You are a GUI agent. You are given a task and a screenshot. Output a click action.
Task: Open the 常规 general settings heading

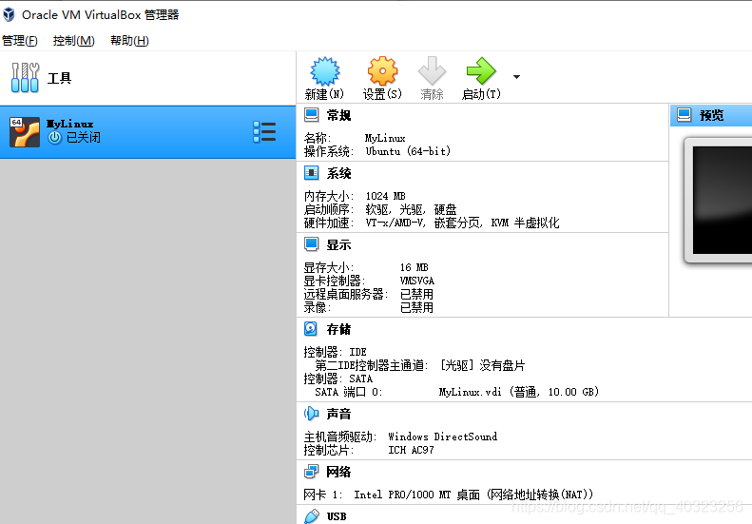[x=339, y=115]
